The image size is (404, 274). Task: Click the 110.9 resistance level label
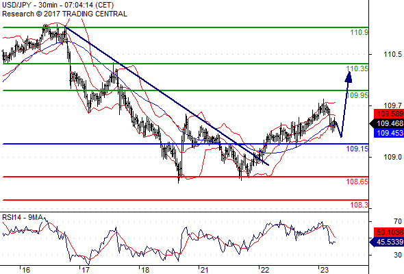359,32
